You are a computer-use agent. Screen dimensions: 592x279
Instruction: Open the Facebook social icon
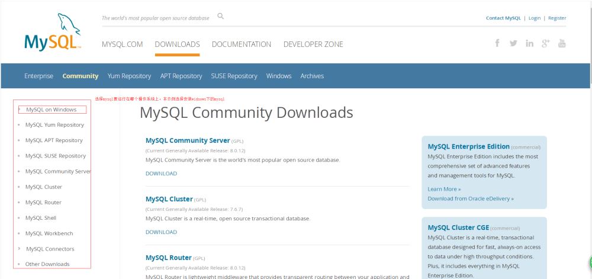coord(497,43)
